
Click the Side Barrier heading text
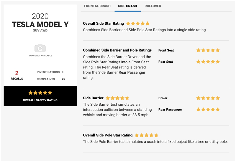tap(93, 98)
